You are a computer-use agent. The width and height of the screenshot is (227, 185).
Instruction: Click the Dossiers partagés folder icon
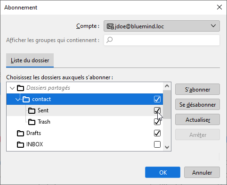pos(20,88)
